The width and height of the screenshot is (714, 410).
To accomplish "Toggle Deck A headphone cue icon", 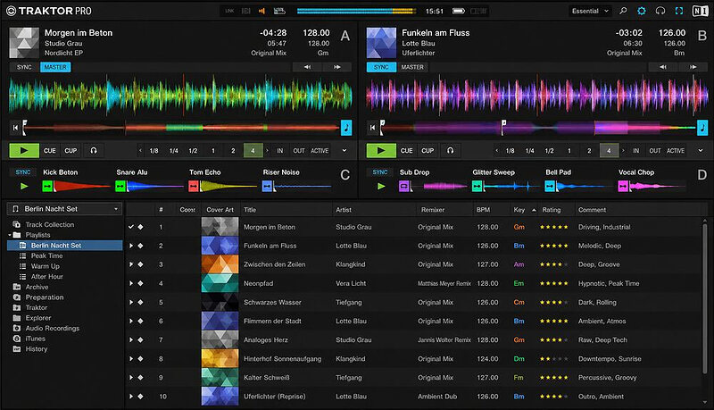I will (94, 150).
